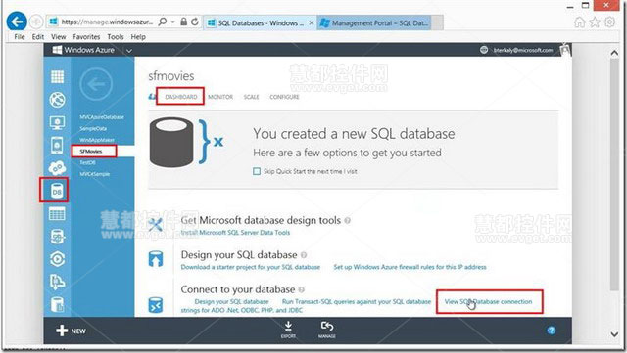Check Skip Quick Start next time box
The image size is (627, 353).
(x=257, y=171)
